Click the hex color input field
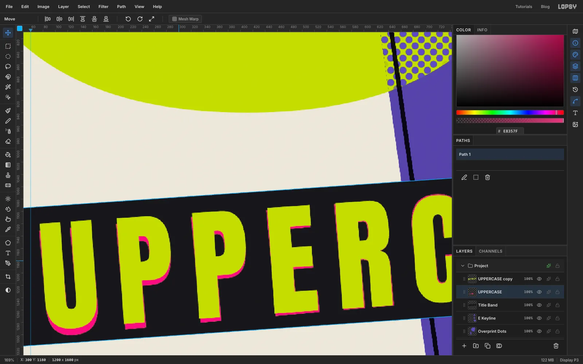Viewport: 583px width, 364px height. [510, 131]
